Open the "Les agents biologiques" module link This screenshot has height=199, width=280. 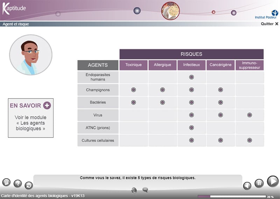30,123
